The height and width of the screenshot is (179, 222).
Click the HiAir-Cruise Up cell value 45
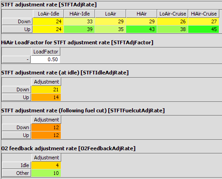[204, 29]
